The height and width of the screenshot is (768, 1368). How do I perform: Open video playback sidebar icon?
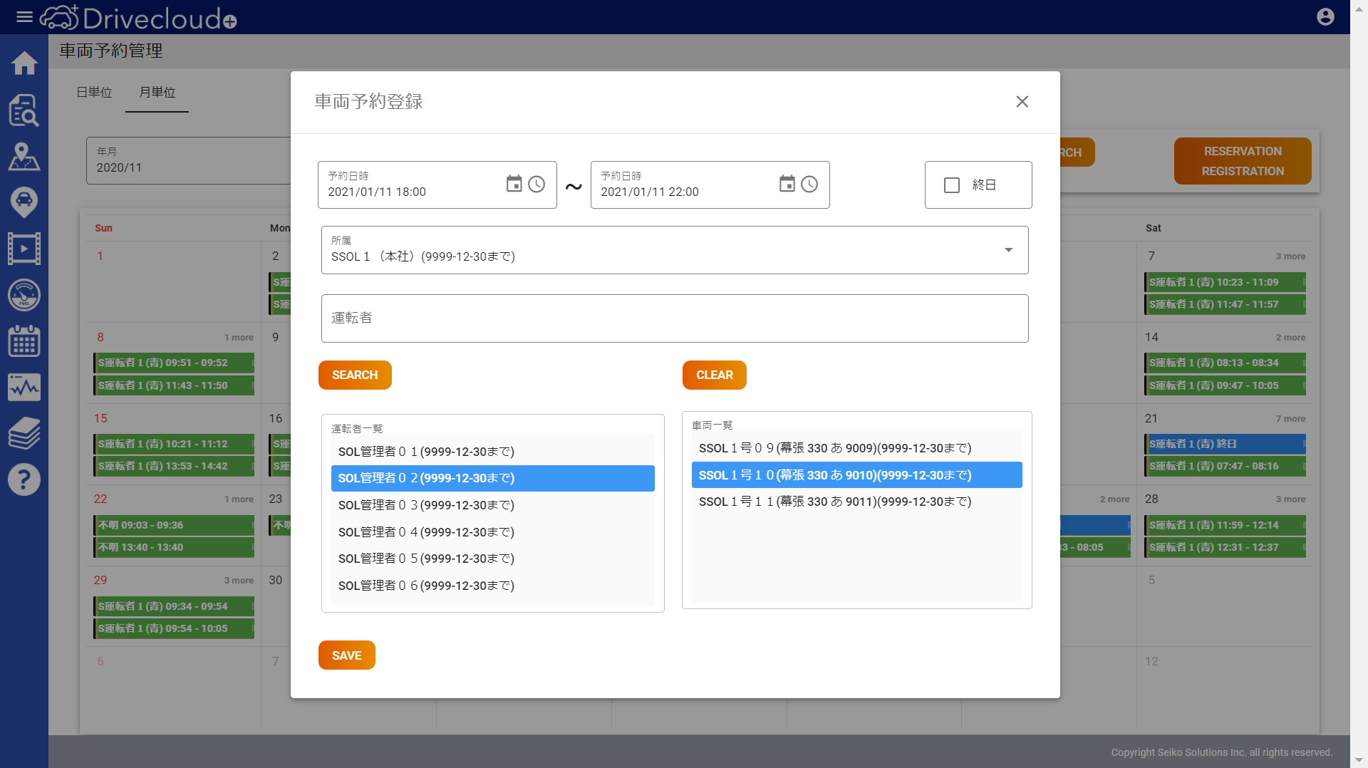[24, 249]
